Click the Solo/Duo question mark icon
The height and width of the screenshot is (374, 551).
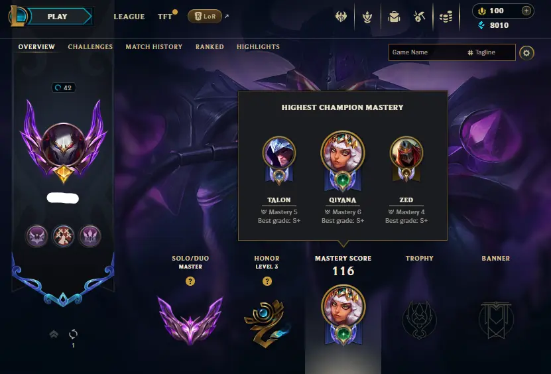pyautogui.click(x=190, y=281)
